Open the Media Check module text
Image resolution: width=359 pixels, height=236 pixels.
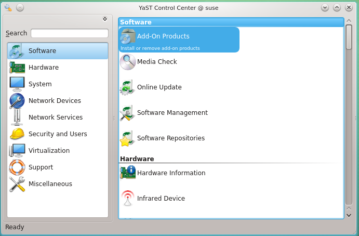coord(157,62)
